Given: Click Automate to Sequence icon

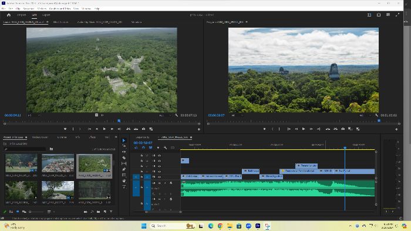Looking at the screenshot, I should point(85,212).
